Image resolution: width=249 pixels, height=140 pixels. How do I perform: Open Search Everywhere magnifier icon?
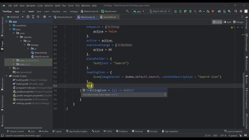(236, 11)
